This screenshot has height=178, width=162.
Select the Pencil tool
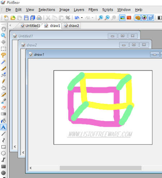tap(3, 81)
